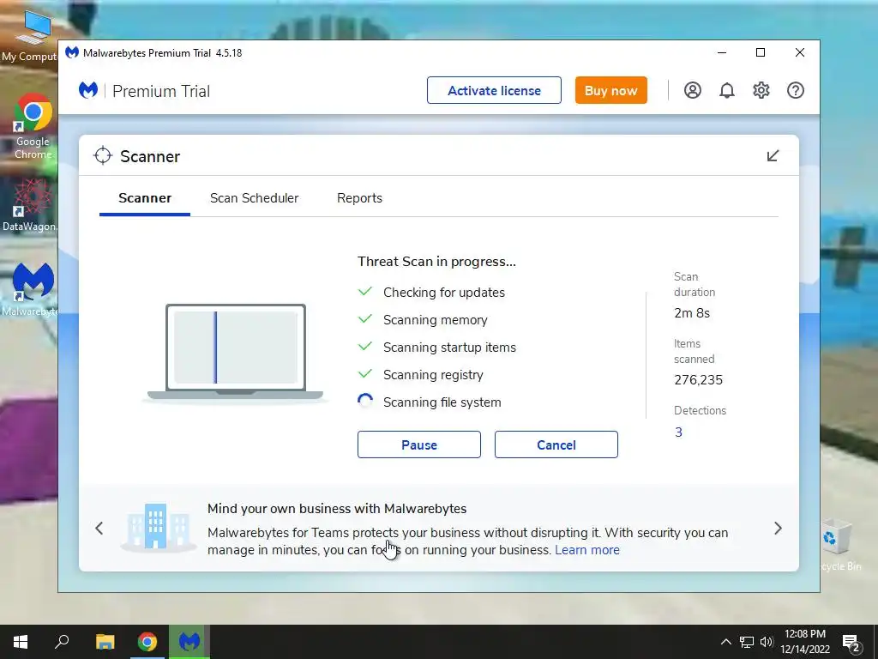Select items scanned value '276,235'

[x=698, y=380]
